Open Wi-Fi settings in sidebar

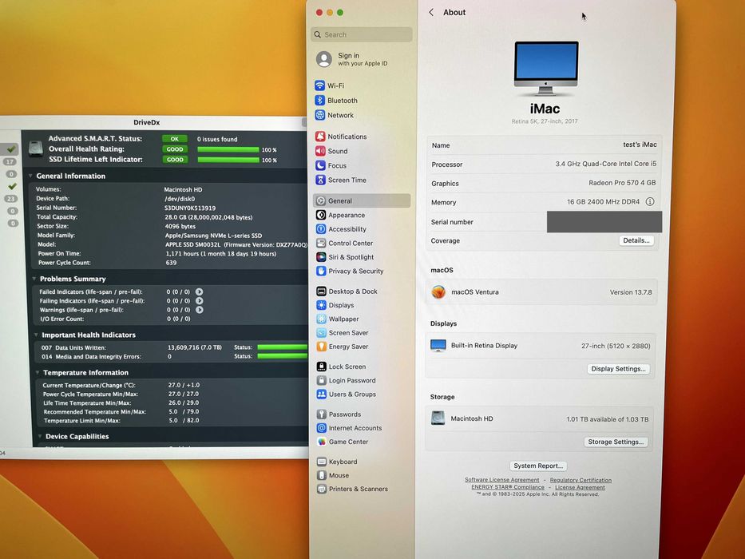[329, 85]
